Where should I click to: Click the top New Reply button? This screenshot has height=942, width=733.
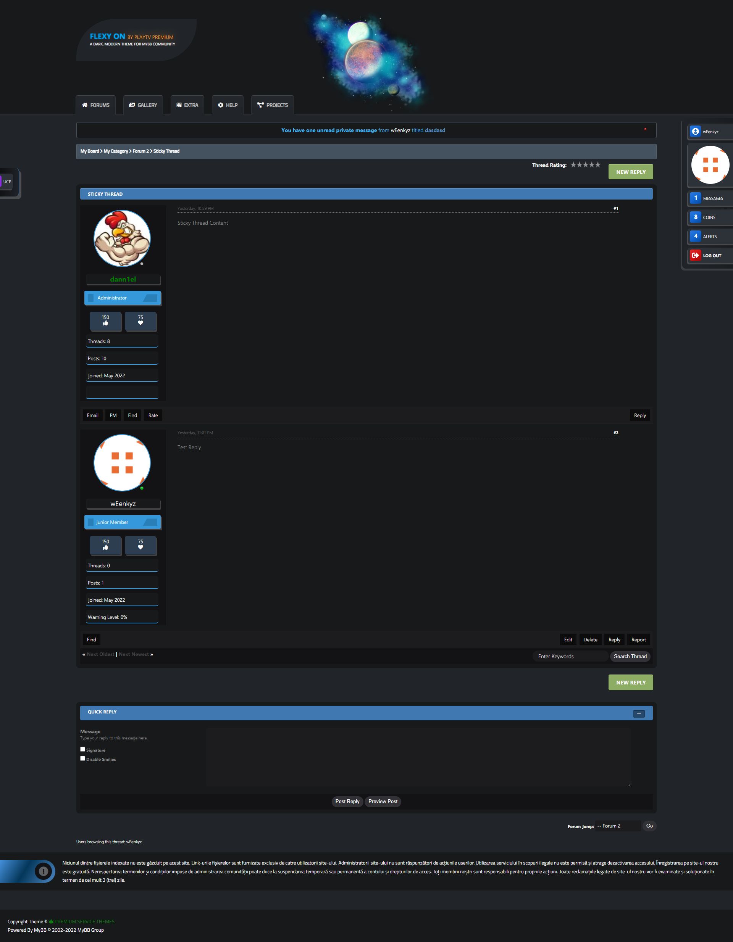click(630, 172)
